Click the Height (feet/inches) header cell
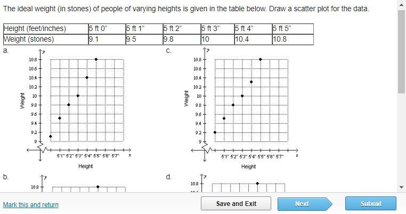This screenshot has width=406, height=214. tap(46, 28)
